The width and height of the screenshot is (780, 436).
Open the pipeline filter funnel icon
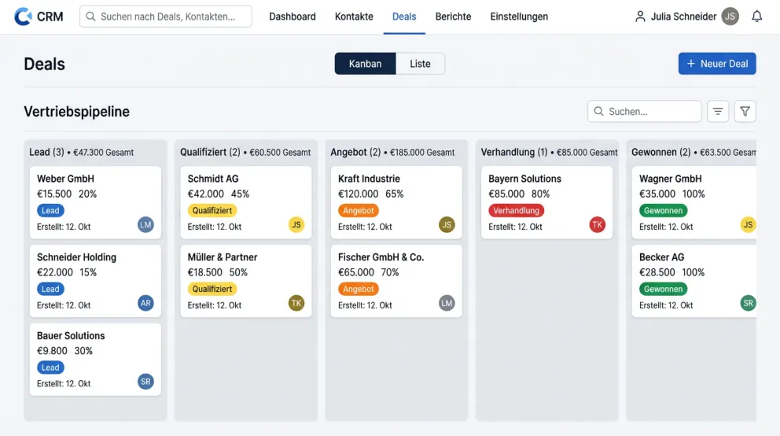(745, 112)
